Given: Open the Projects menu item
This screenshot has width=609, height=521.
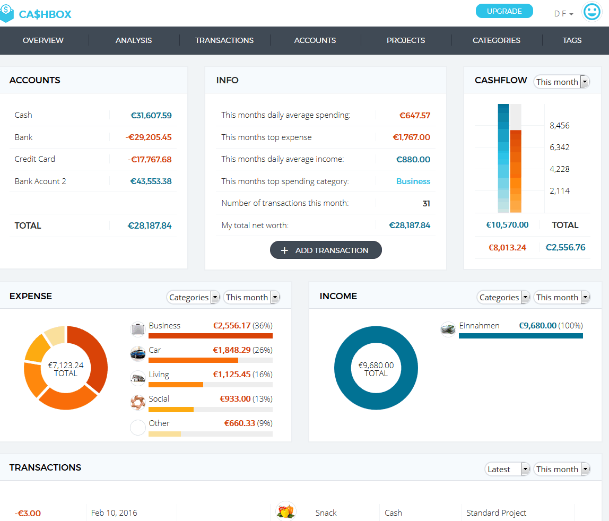Looking at the screenshot, I should coord(406,40).
